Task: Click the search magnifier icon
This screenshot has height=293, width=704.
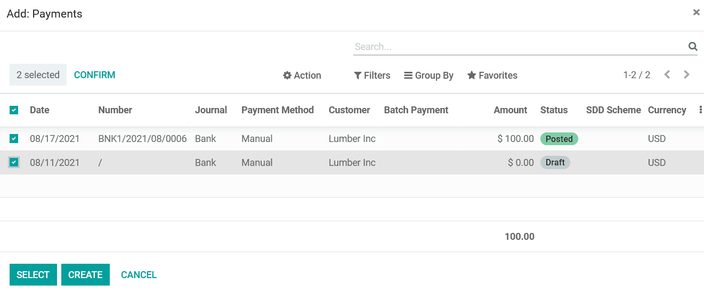Action: (692, 47)
